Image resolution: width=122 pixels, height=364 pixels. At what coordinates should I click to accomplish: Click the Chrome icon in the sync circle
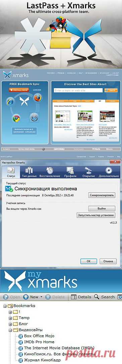click(x=16, y=118)
